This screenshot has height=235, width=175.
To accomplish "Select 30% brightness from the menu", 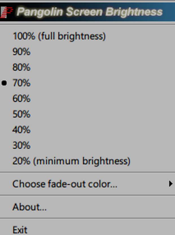I will 88,145.
